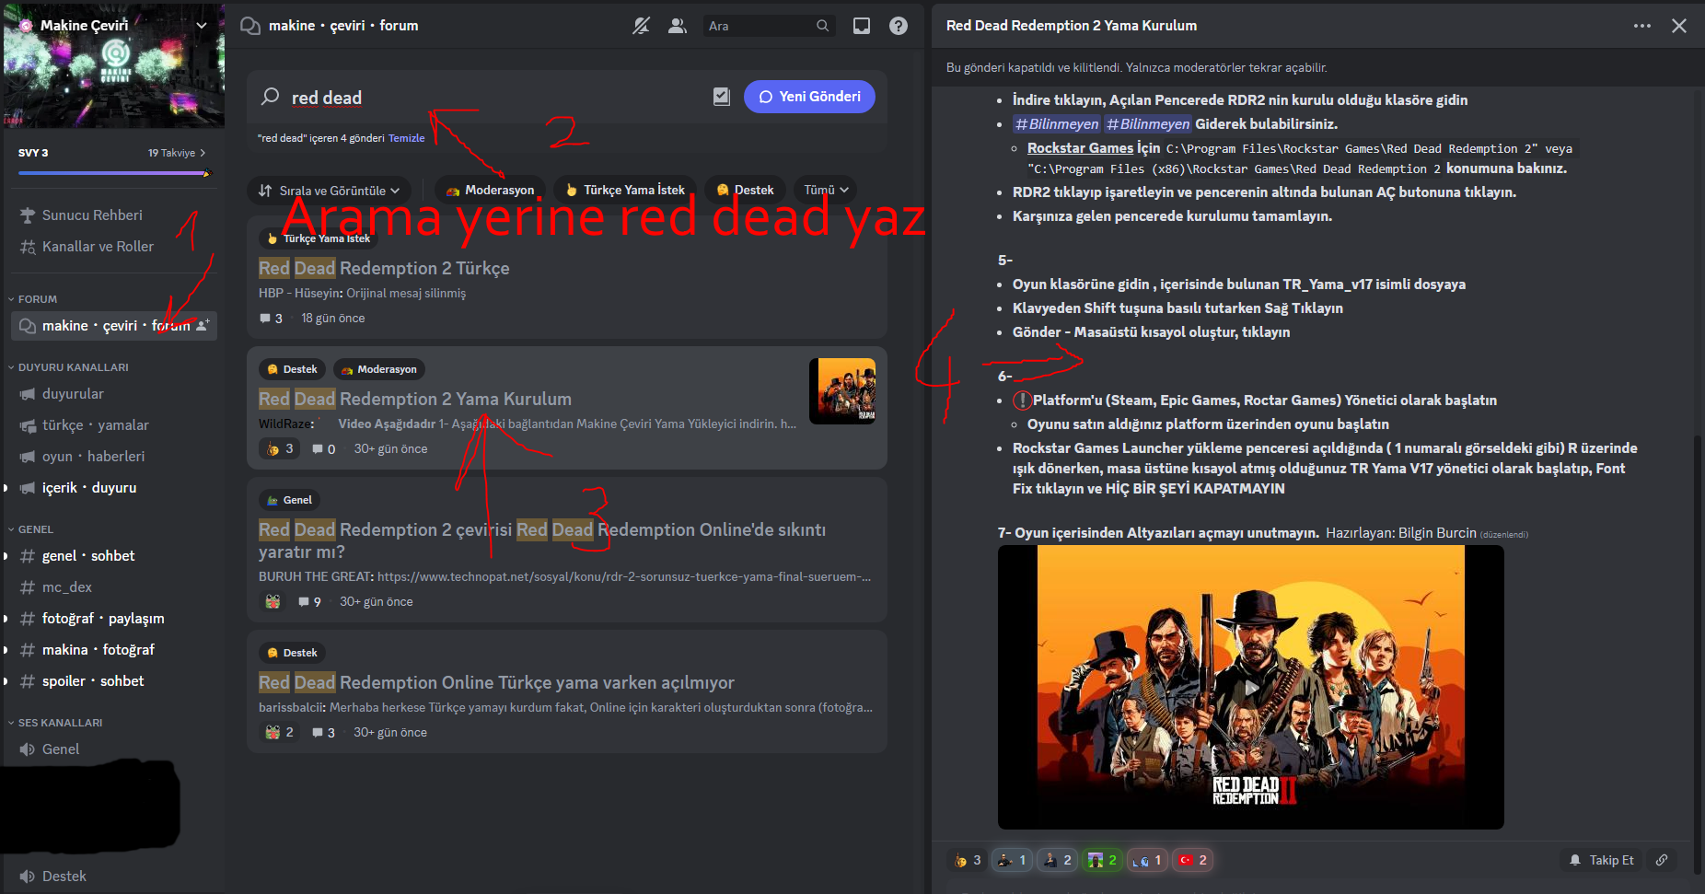Open the three-dot more options menu for the post

pos(1642,26)
